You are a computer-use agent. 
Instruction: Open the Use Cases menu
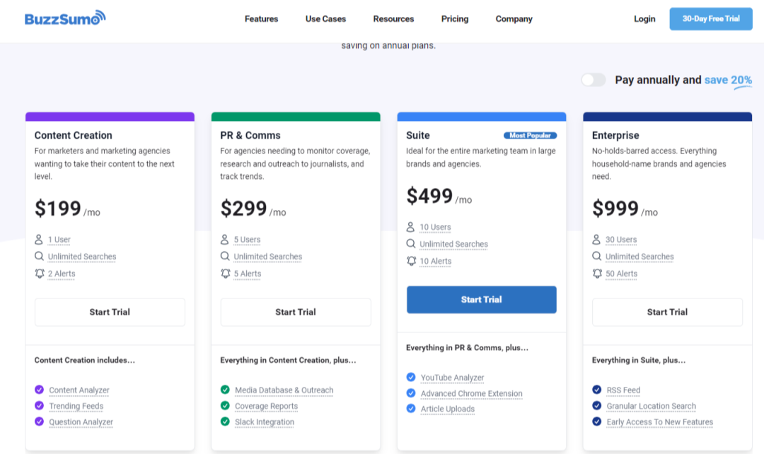pyautogui.click(x=325, y=19)
